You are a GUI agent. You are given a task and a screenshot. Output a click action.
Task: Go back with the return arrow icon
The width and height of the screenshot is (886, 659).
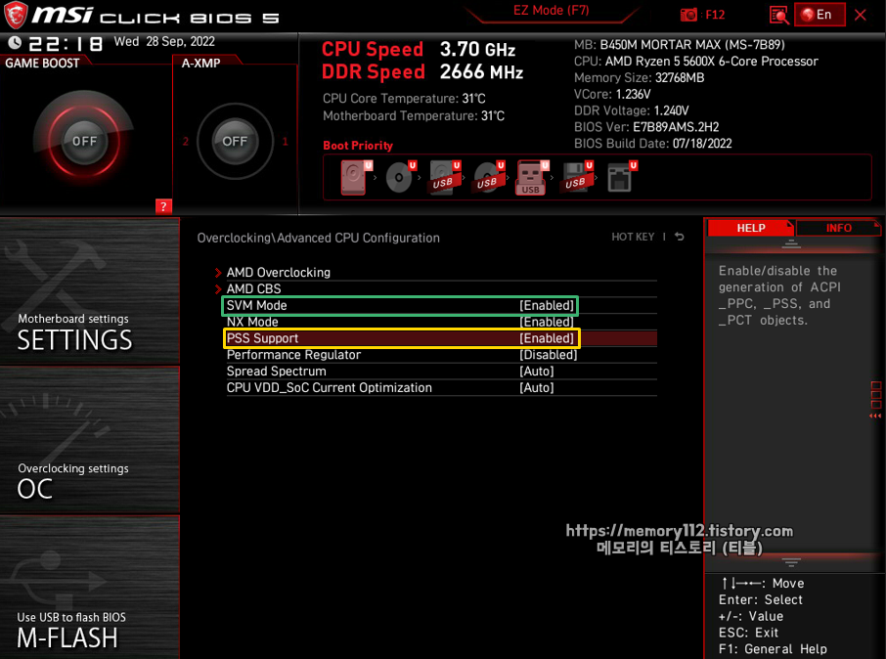coord(680,237)
